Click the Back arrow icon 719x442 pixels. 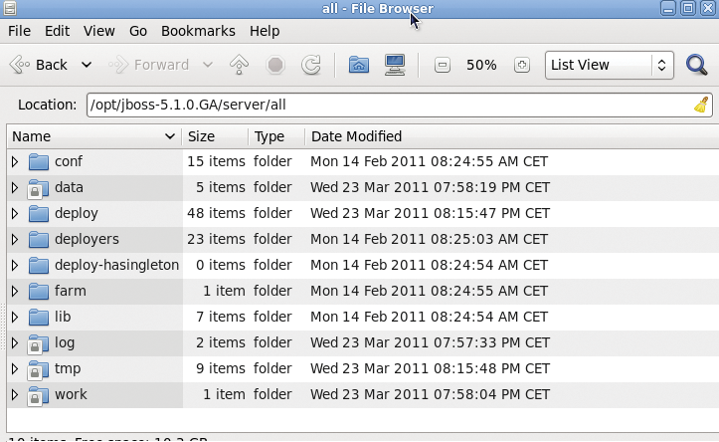20,65
